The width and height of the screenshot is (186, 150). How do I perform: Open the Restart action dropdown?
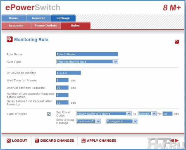tap(147, 114)
